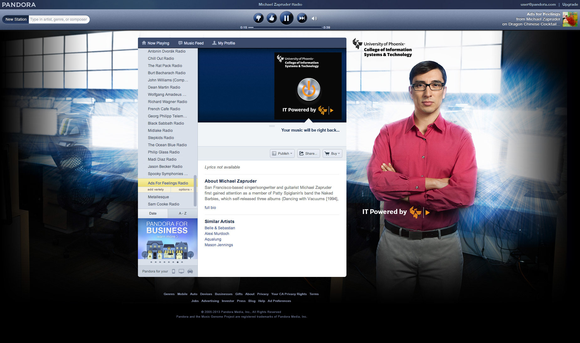580x343 pixels.
Task: Select Black Sabbath Radio station
Action: click(166, 123)
